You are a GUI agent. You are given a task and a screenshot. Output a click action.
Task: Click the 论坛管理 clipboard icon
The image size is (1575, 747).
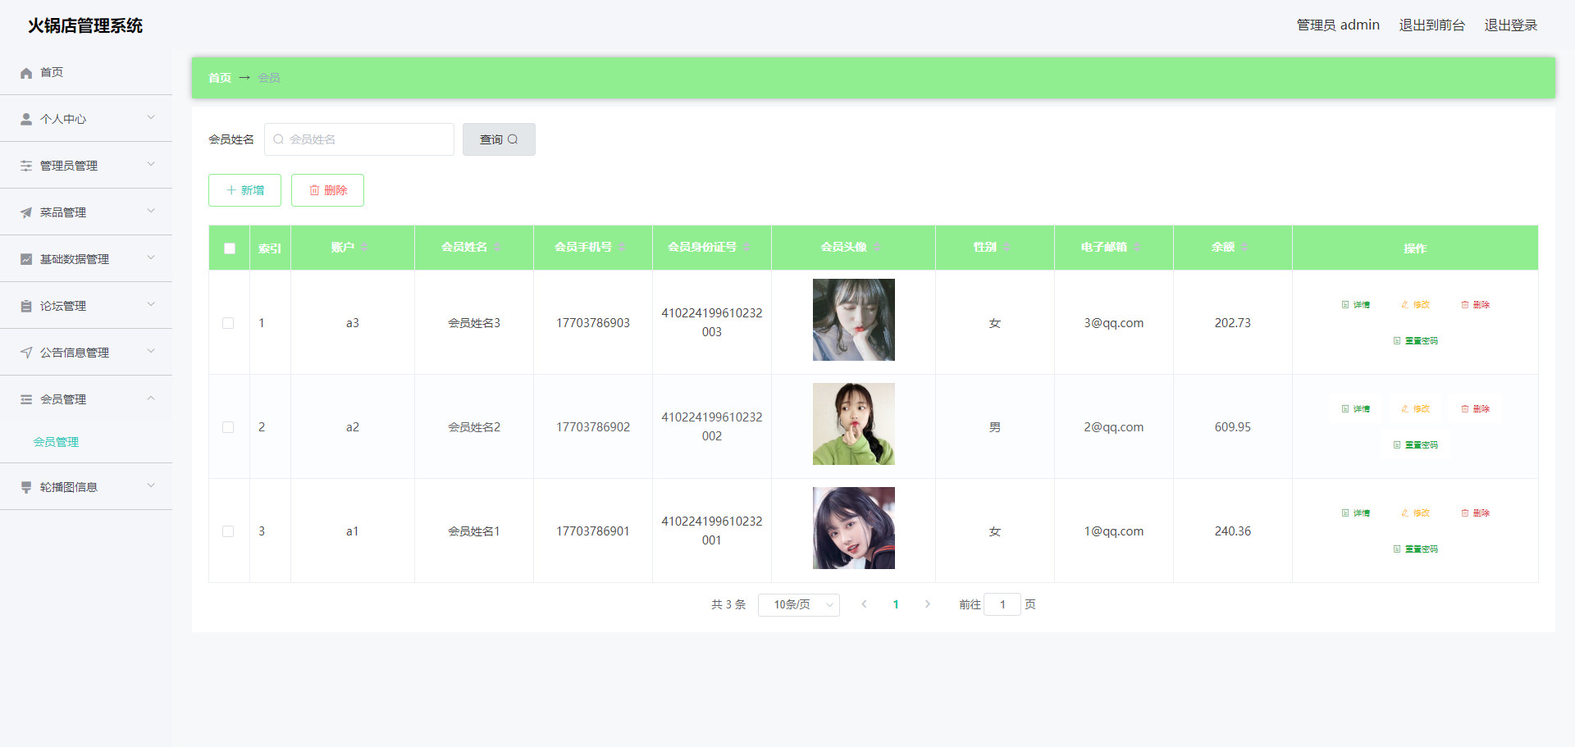click(x=26, y=306)
